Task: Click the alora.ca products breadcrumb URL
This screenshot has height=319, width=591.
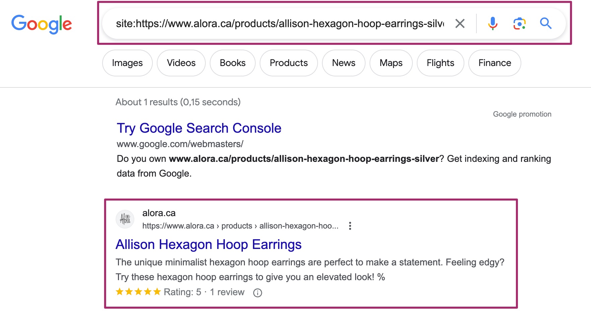Action: (240, 226)
